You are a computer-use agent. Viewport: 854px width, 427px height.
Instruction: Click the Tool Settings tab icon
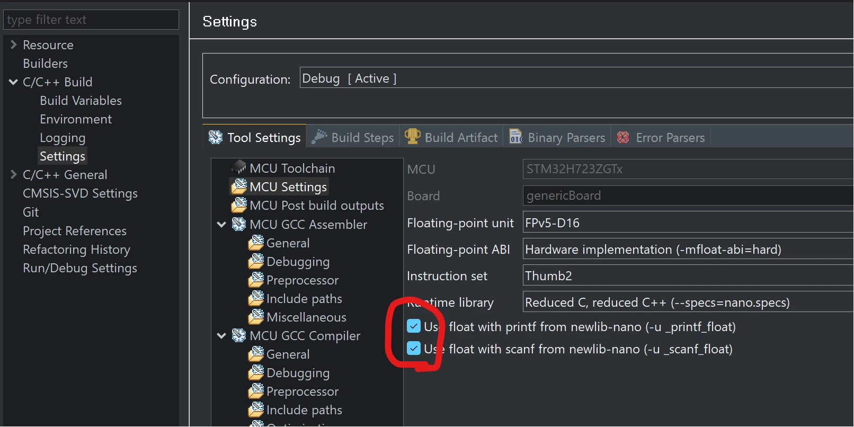(216, 138)
